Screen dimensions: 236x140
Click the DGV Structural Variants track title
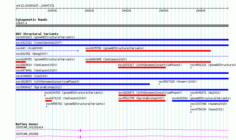pyautogui.click(x=37, y=34)
